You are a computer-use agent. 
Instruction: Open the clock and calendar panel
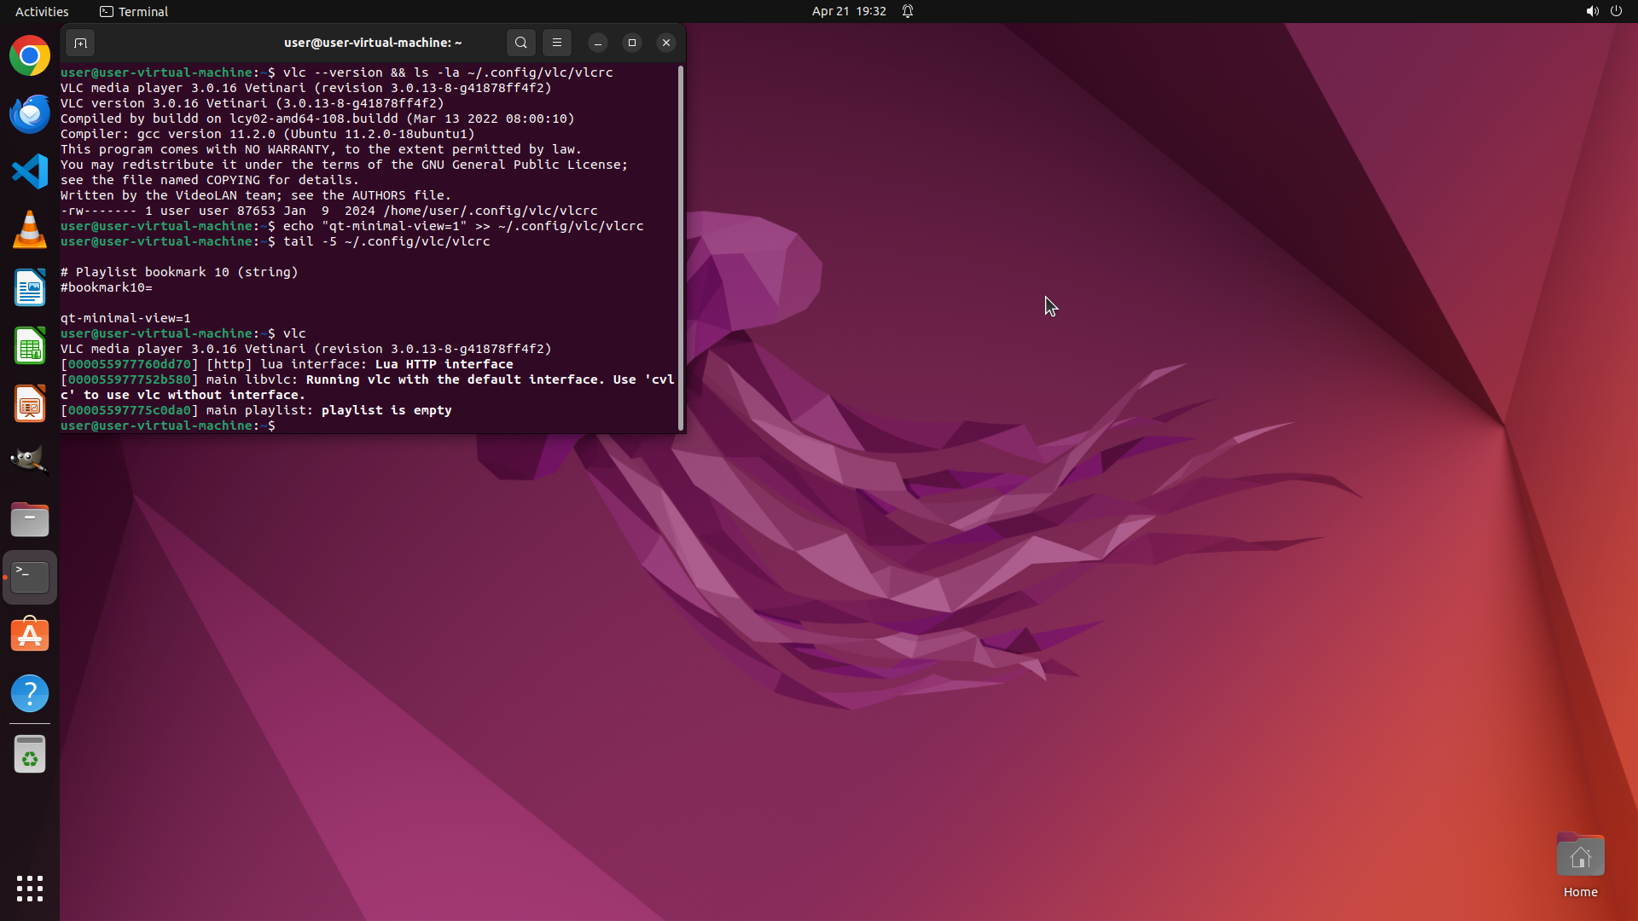(848, 11)
